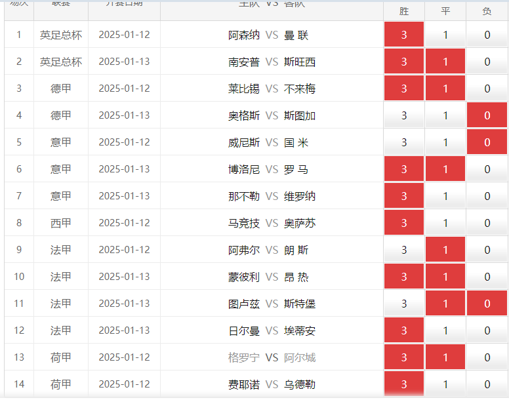Click home team name 莱比锡
The width and height of the screenshot is (509, 400).
pos(244,89)
